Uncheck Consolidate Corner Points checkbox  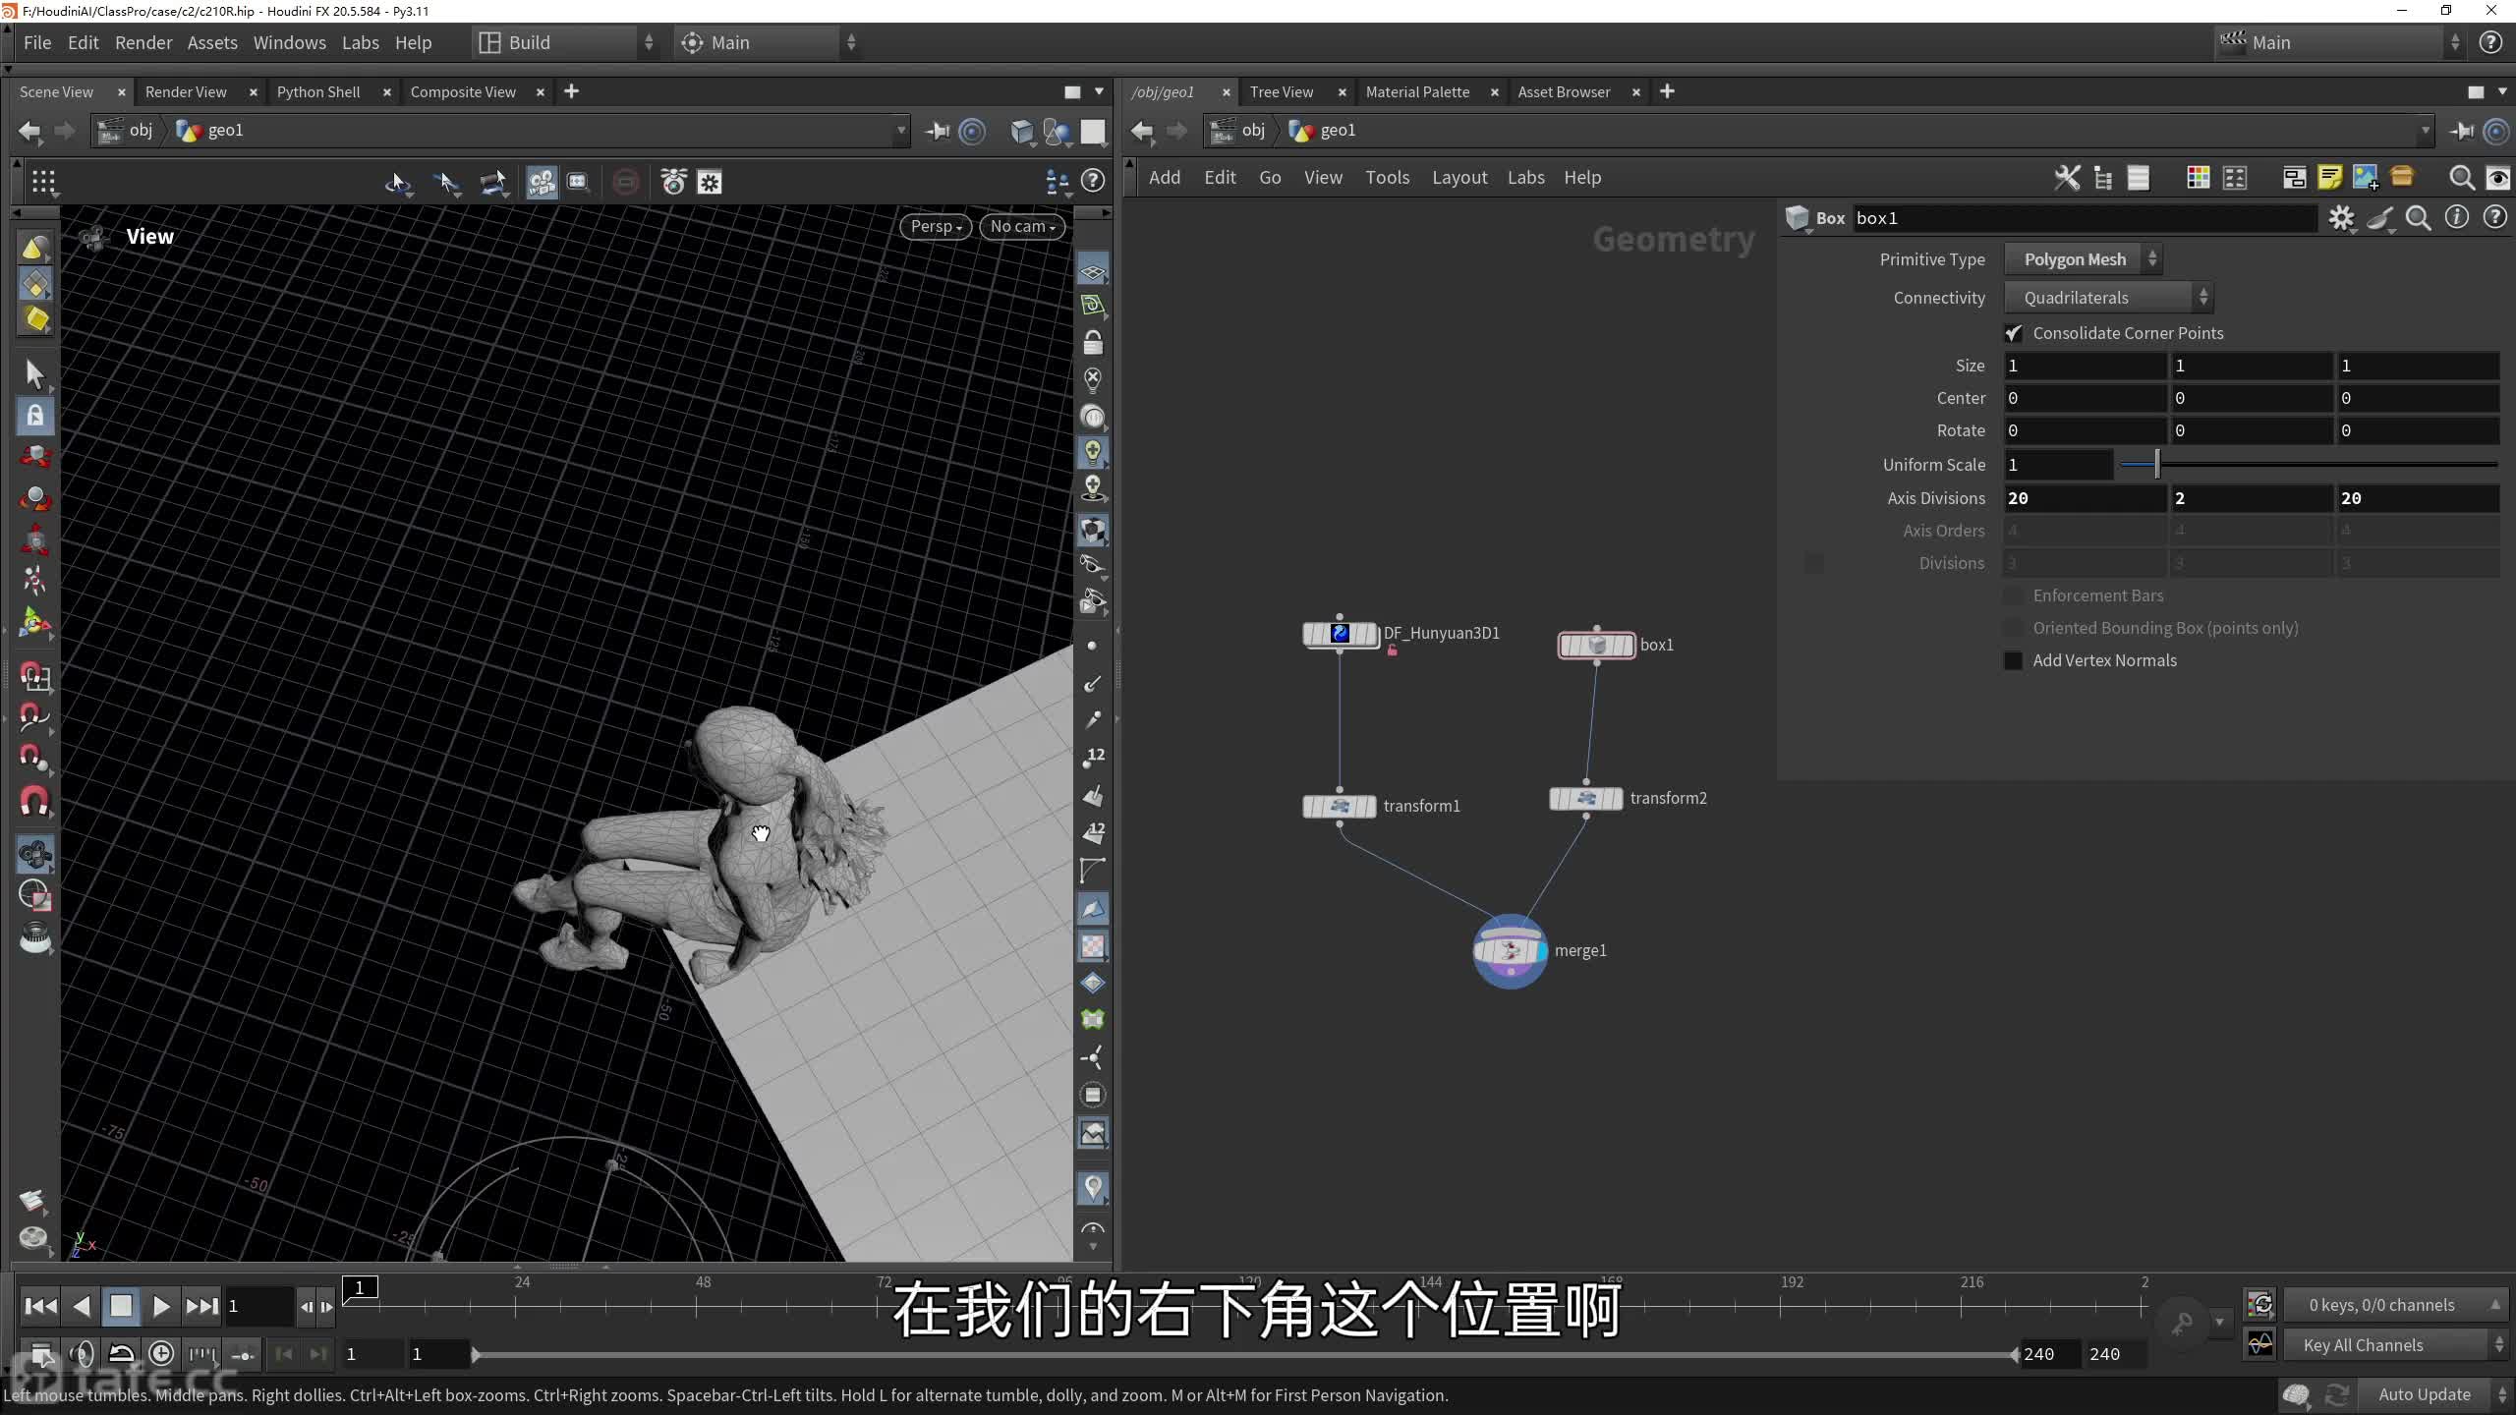[2013, 333]
